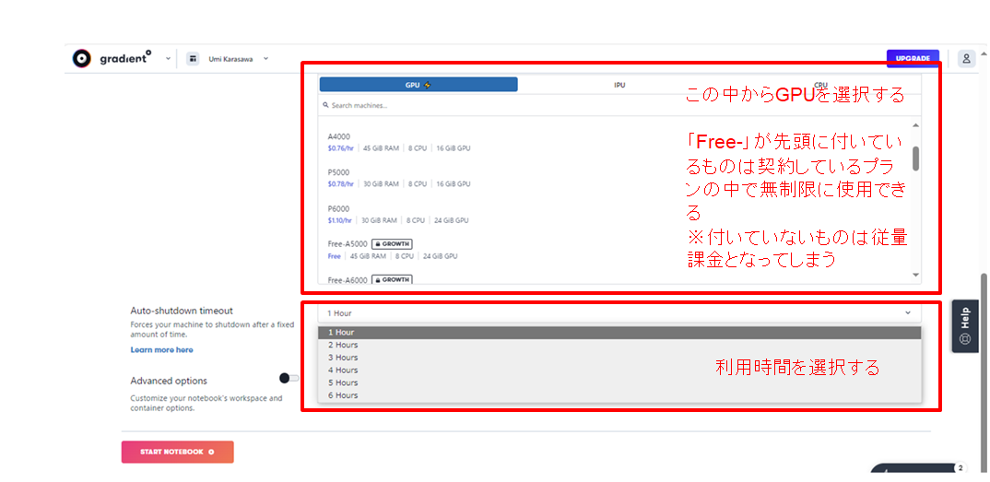
Task: Select the P5000 machine
Action: [x=614, y=178]
